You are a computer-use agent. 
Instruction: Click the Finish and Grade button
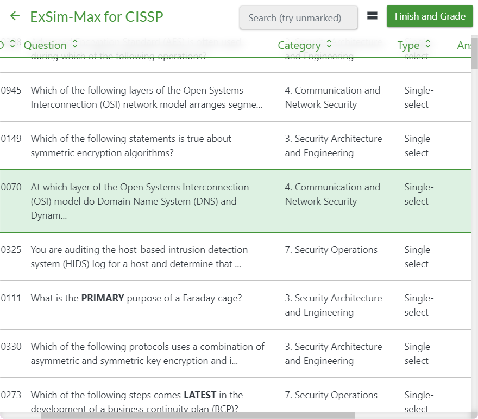click(430, 16)
